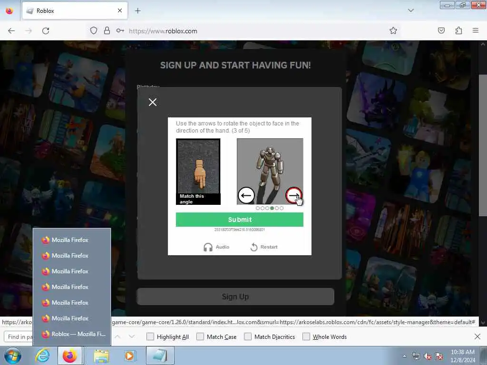Image resolution: width=487 pixels, height=365 pixels.
Task: Open saved passwords key icon
Action: coord(120,31)
